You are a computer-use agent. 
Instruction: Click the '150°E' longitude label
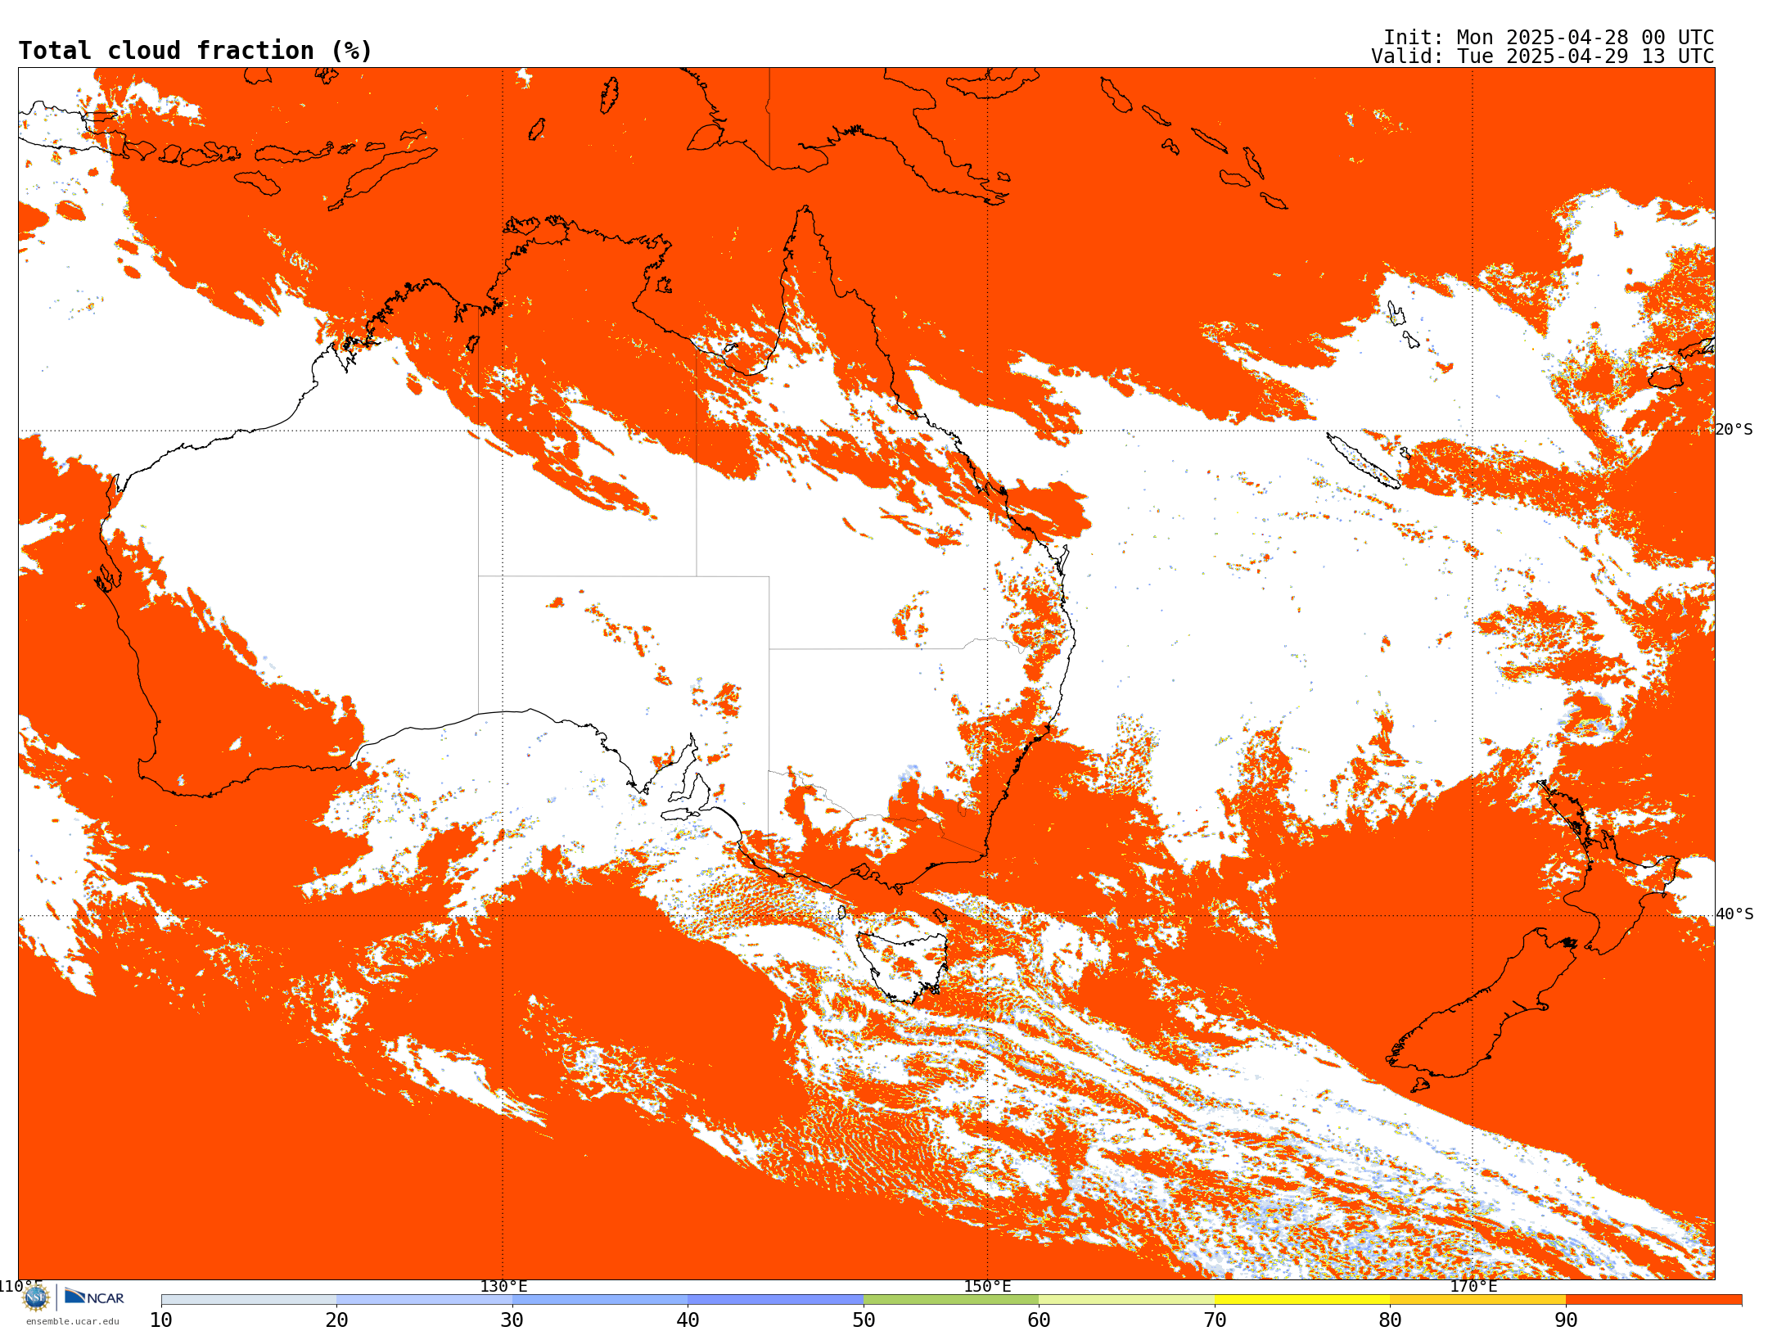[987, 1286]
